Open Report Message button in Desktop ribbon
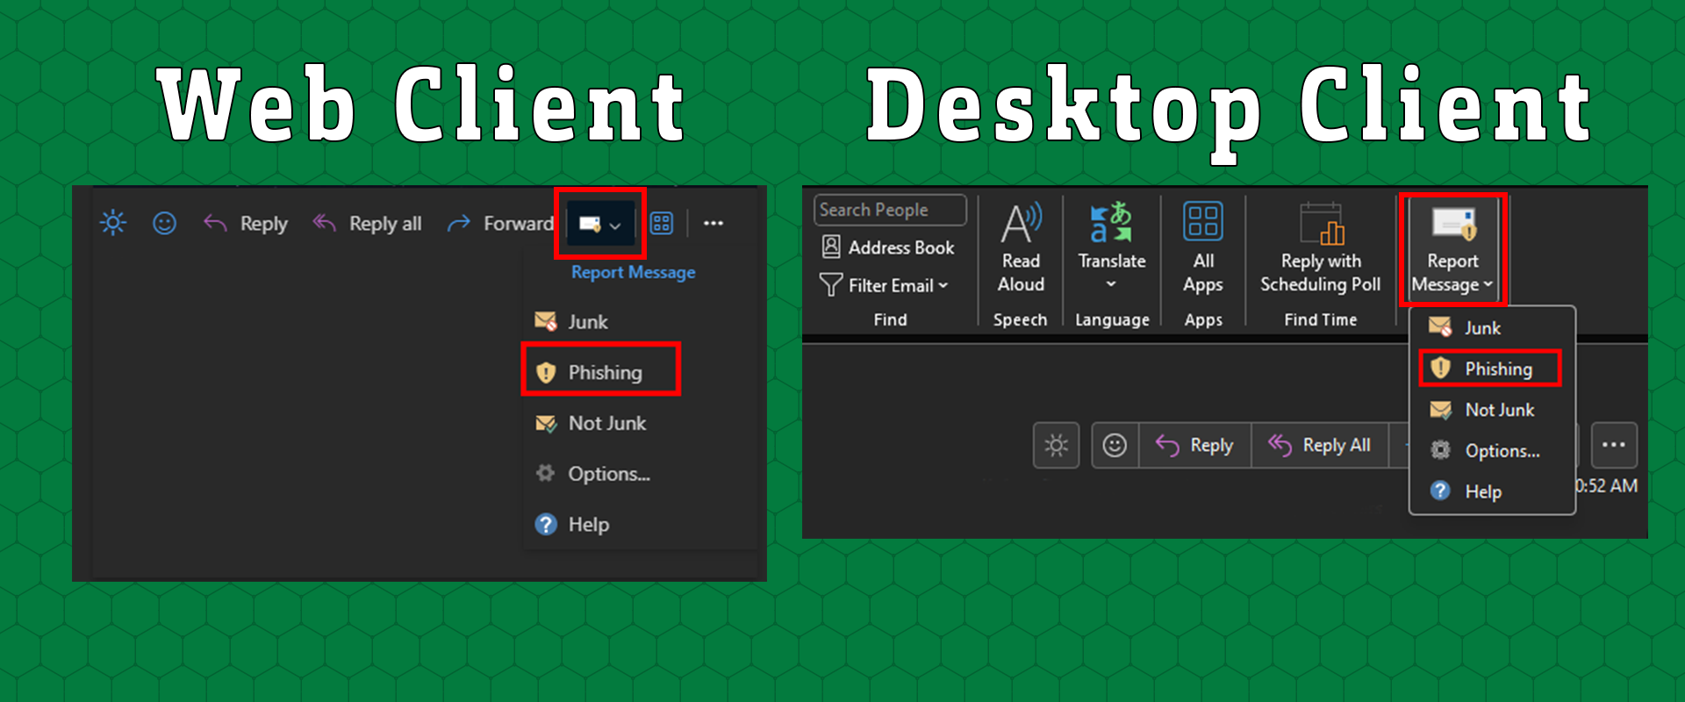The image size is (1685, 702). 1452,250
